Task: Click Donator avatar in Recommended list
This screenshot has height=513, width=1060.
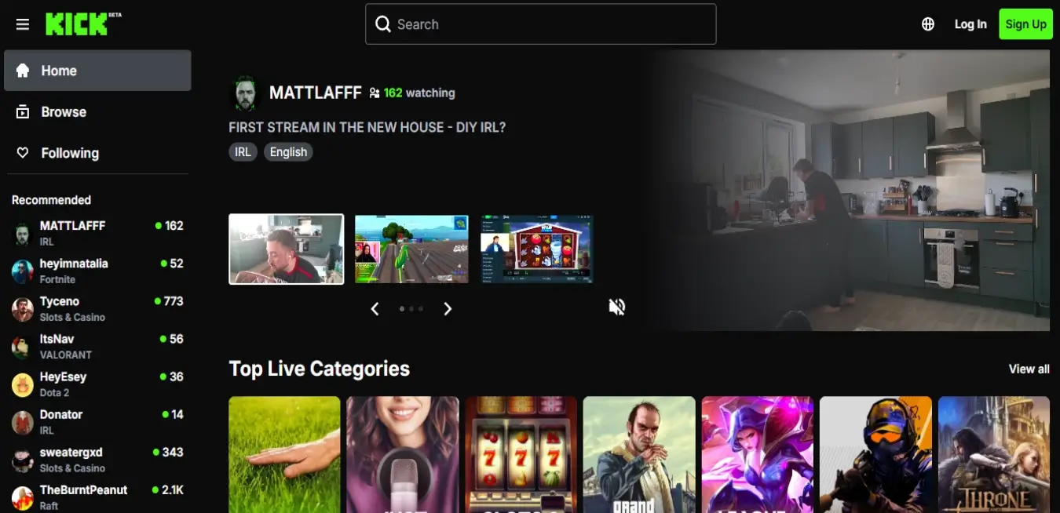Action: click(x=22, y=422)
